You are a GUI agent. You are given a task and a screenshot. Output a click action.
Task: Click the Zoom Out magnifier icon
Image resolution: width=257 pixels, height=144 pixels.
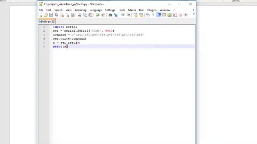(128, 15)
